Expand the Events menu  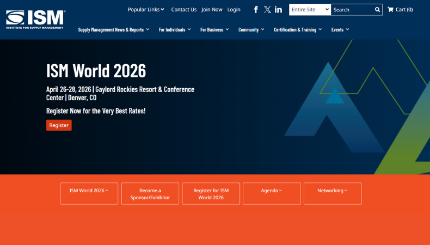click(x=340, y=29)
